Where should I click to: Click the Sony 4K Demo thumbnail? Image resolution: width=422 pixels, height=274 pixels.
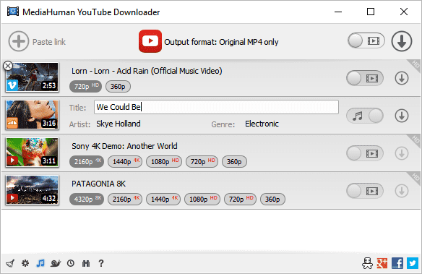pos(33,153)
